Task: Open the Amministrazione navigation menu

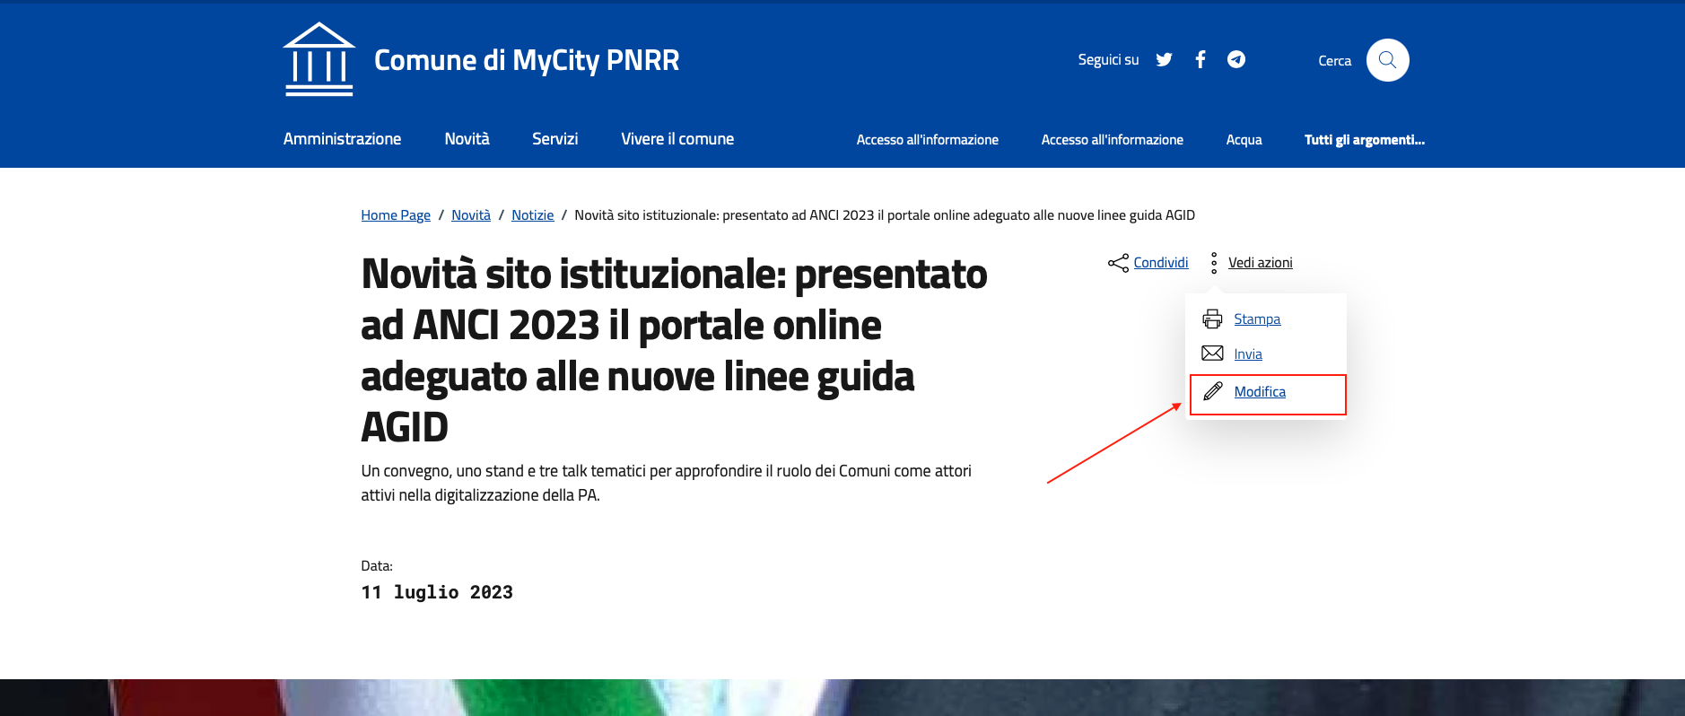Action: [x=342, y=139]
